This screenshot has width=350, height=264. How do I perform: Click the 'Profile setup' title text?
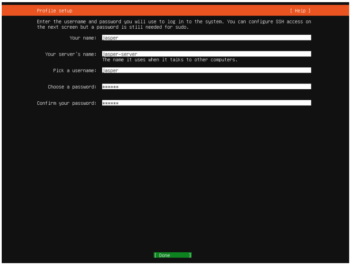[55, 10]
